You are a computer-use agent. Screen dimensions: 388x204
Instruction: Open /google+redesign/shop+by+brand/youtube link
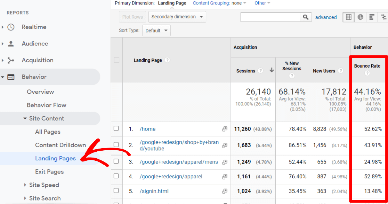[179, 145]
